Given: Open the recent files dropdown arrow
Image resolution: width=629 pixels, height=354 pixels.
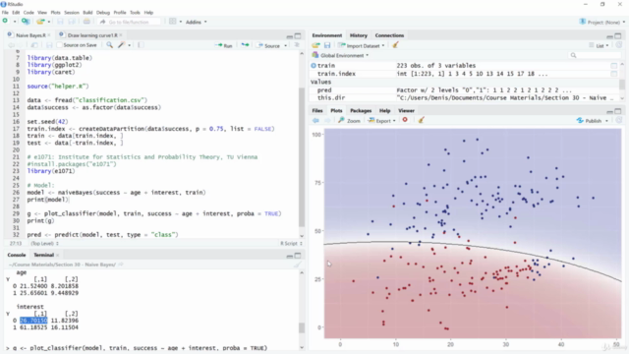Looking at the screenshot, I should 49,22.
